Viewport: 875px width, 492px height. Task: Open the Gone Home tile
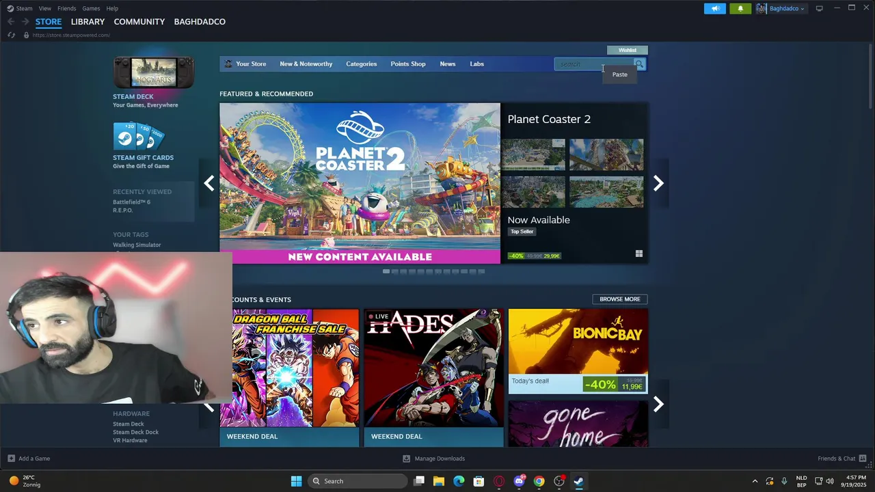point(578,424)
